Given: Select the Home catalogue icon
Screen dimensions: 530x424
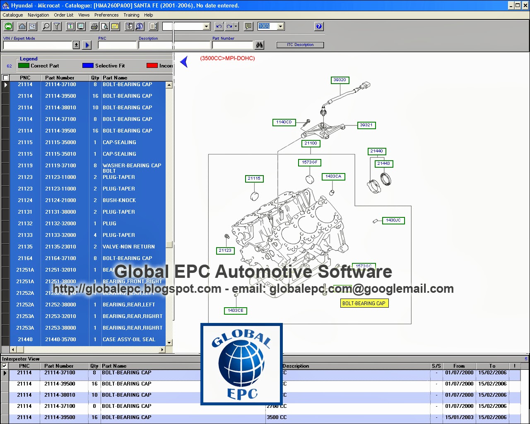Looking at the screenshot, I should tap(22, 26).
